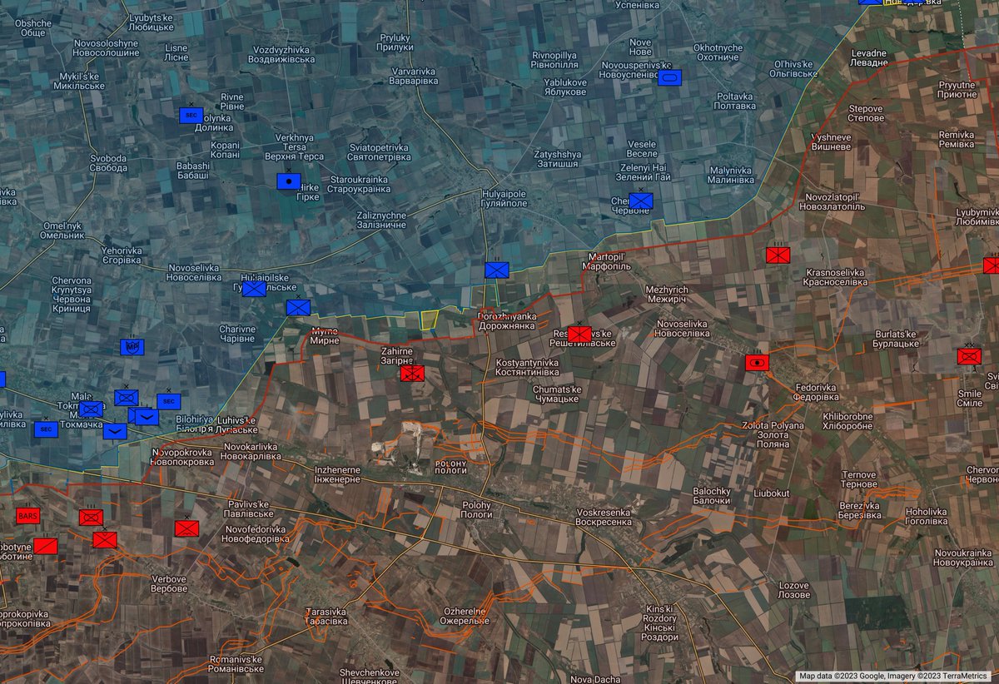This screenshot has width=999, height=684.
Task: Select blue chevron marker overlapping another blue box
Action: [x=147, y=417]
